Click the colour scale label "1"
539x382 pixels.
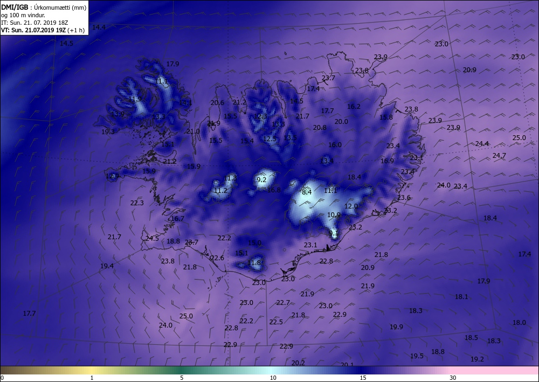(x=92, y=378)
